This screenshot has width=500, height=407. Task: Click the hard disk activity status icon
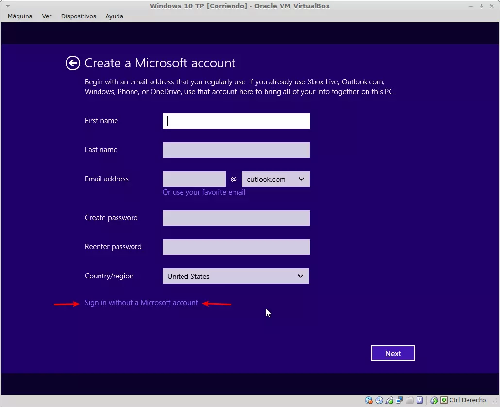(369, 400)
